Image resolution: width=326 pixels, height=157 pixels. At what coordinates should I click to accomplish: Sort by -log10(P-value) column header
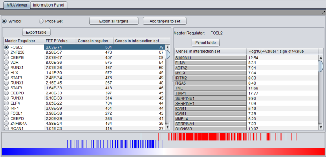tap(282, 51)
